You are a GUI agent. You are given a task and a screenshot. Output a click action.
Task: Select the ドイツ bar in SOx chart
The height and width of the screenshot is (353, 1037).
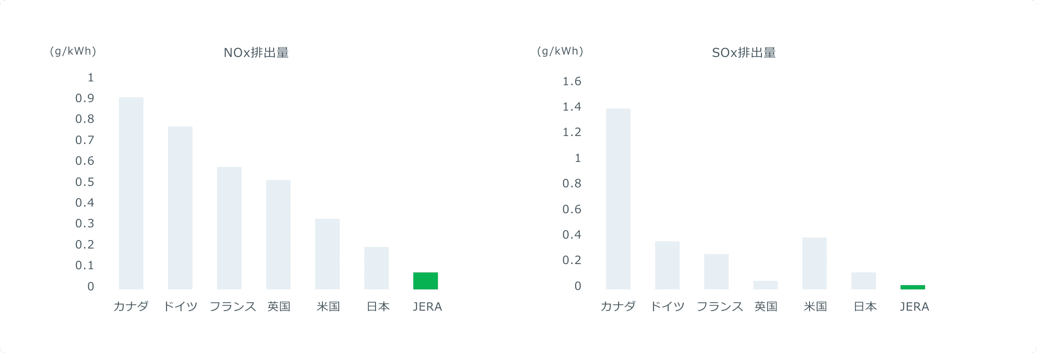click(x=667, y=265)
